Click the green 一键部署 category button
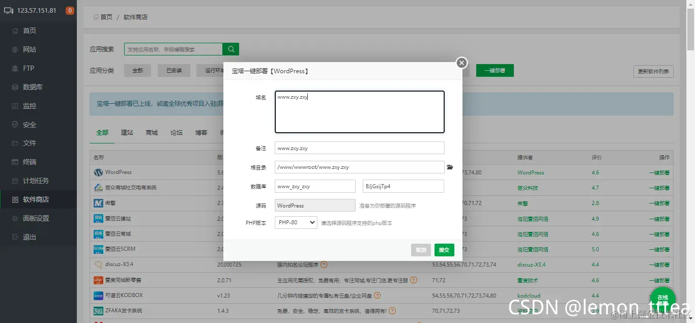 click(495, 71)
